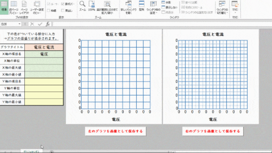This screenshot has width=272, height=153.
Task: Select the green worksheet tab at bottom
Action: tap(31, 151)
